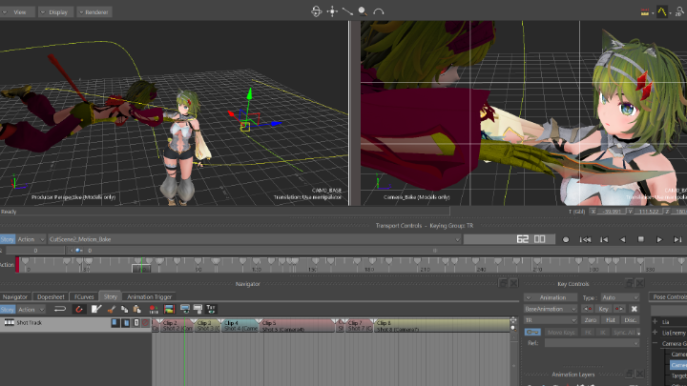Open the BaseAnimation layer dropdown
Screen dimensions: 687x386
tap(551, 309)
